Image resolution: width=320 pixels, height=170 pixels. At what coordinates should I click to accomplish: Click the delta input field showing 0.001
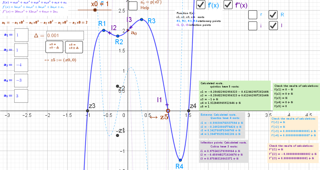point(65,35)
